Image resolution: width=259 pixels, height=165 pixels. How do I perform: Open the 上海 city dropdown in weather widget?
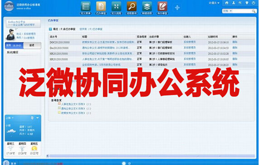click(x=10, y=118)
